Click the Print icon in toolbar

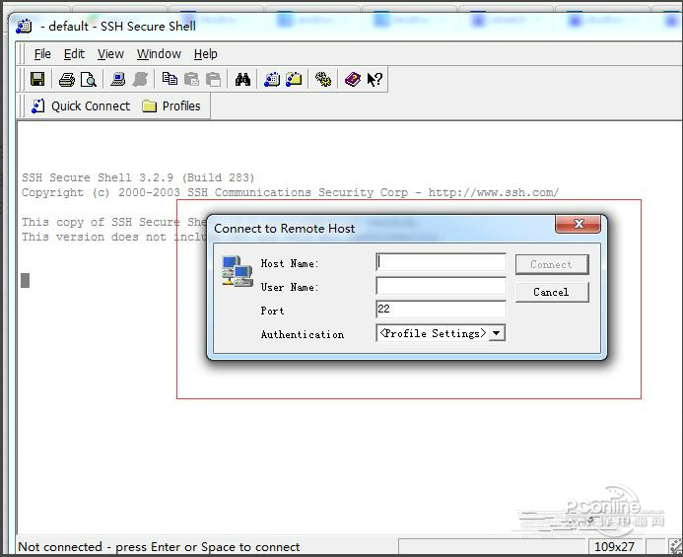(x=67, y=79)
